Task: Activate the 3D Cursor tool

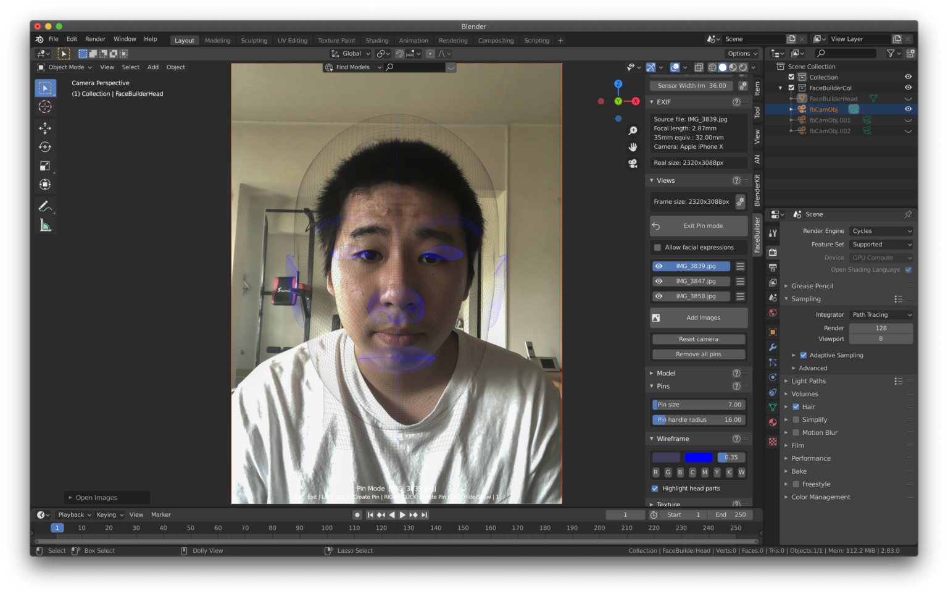Action: point(45,107)
